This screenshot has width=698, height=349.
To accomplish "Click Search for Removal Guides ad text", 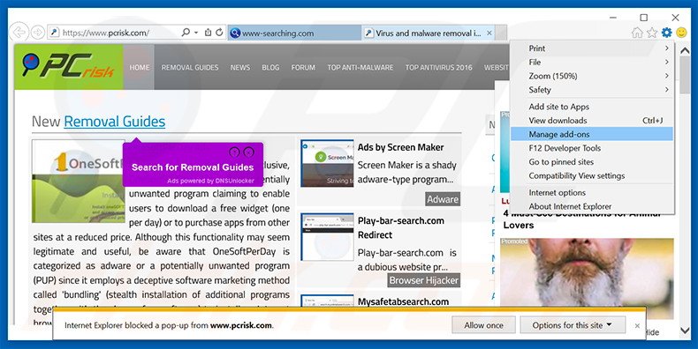I will pyautogui.click(x=193, y=167).
